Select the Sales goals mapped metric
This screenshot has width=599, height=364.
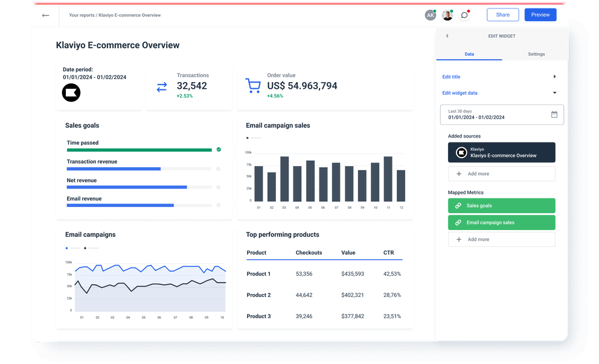501,205
